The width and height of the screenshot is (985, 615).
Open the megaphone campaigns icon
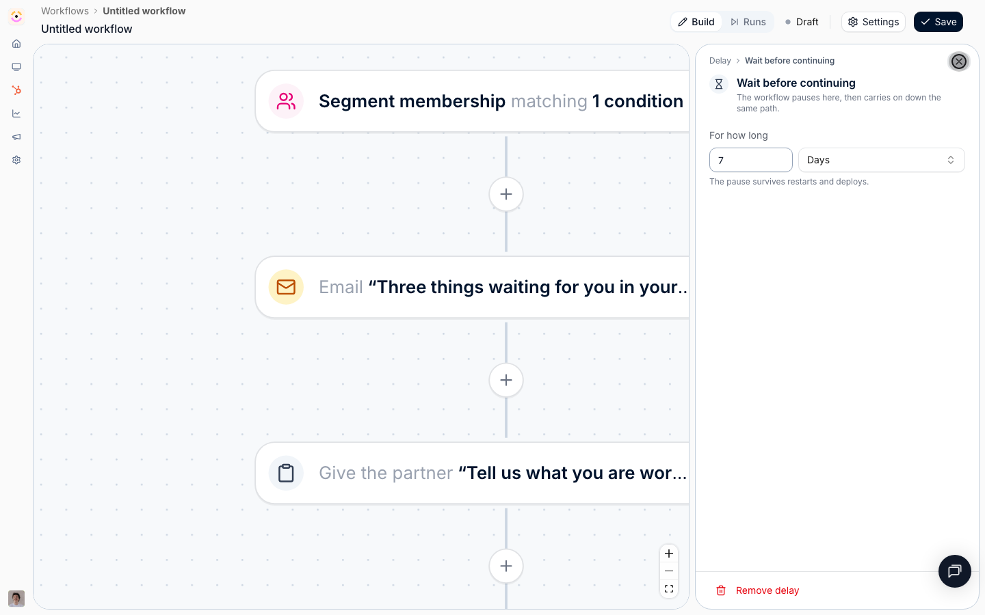tap(16, 137)
